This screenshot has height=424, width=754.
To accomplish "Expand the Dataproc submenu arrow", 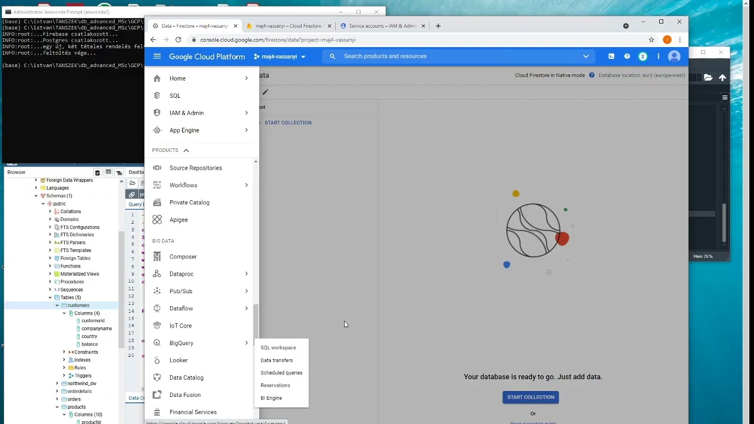I will (246, 274).
